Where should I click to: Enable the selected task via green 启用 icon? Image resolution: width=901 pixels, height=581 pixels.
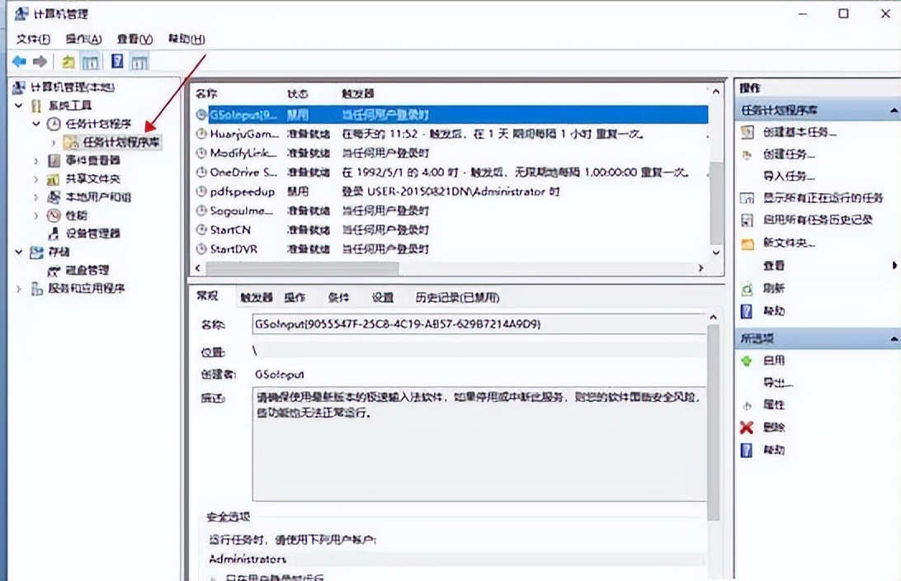[746, 360]
